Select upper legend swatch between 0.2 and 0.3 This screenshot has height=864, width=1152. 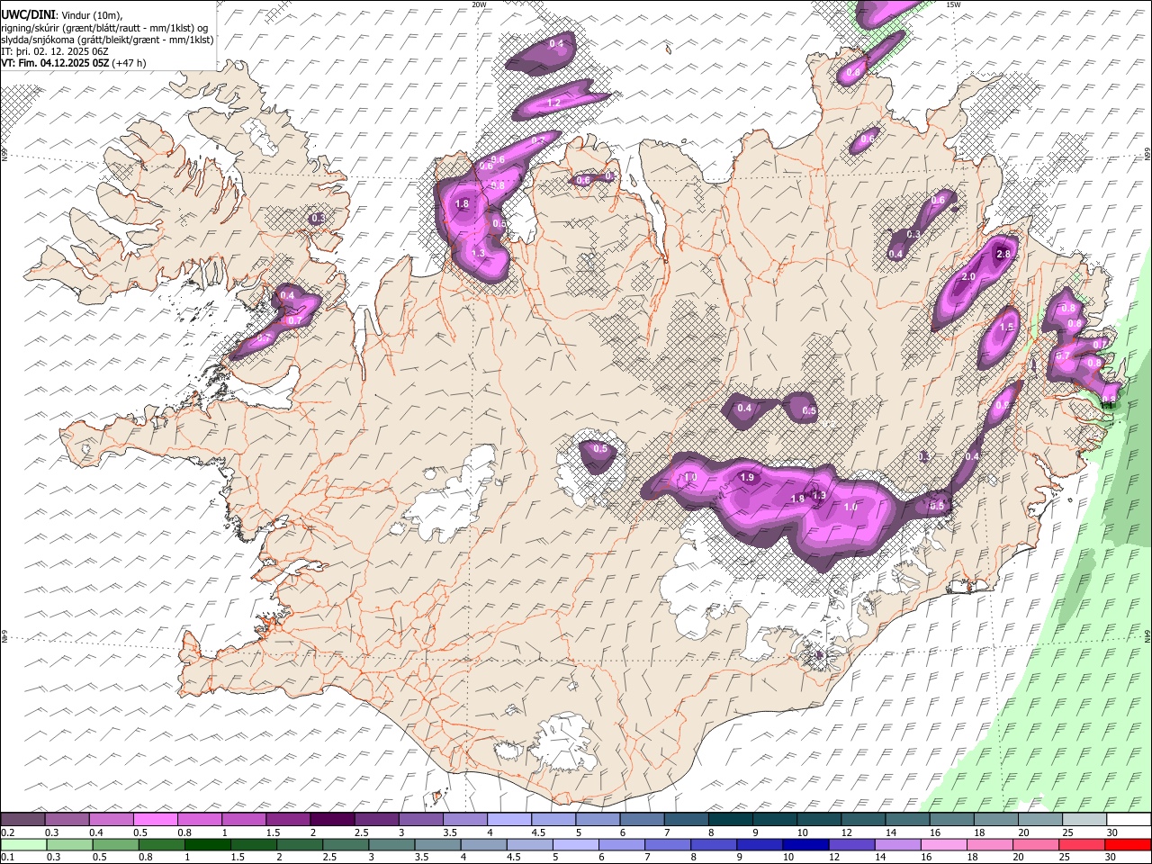[22, 820]
